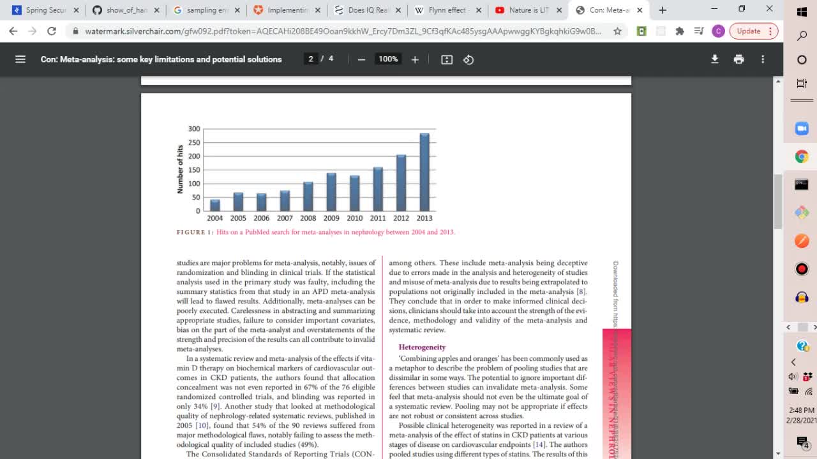Rotate the PDF counterclockwise
This screenshot has width=817, height=459.
(468, 59)
